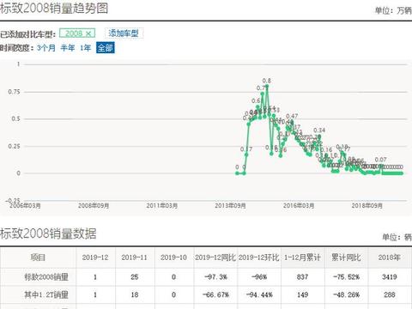The width and height of the screenshot is (412, 309).
Task: Click the 标致2008销量 row label
Action: tap(46, 277)
